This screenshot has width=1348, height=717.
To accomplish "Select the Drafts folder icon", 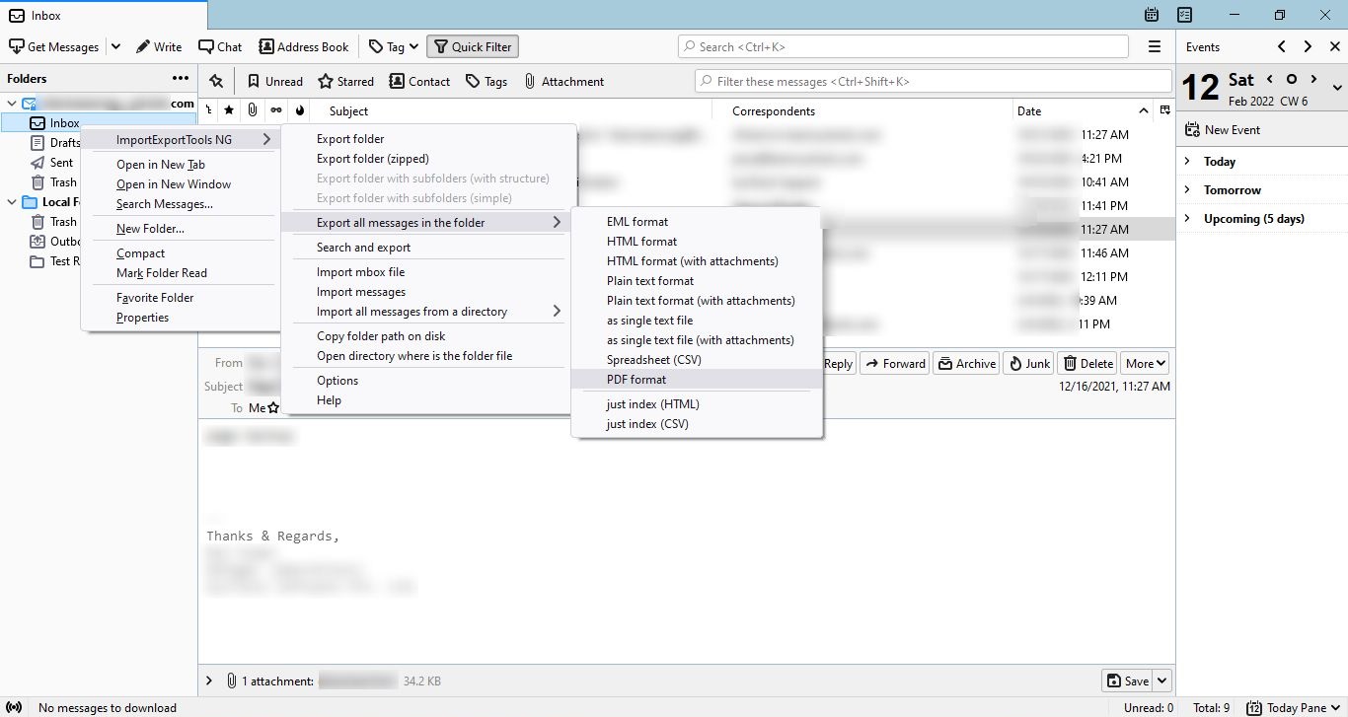I will (37, 143).
